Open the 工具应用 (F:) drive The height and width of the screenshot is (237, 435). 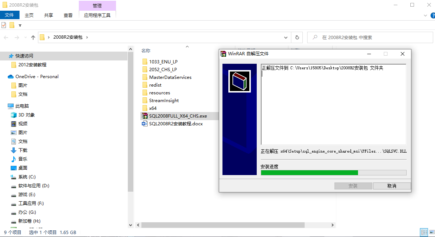click(x=31, y=203)
